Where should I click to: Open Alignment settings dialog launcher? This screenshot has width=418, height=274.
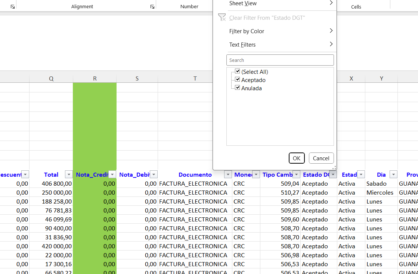(x=152, y=7)
